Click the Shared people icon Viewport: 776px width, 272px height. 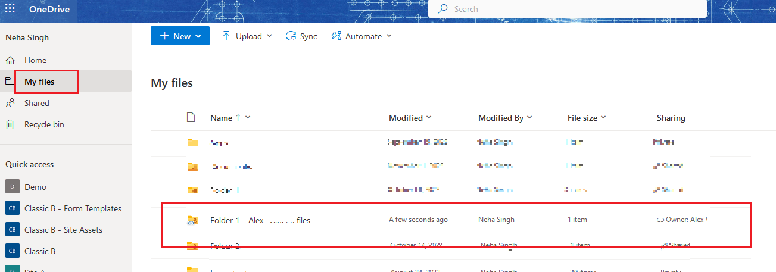pyautogui.click(x=10, y=103)
